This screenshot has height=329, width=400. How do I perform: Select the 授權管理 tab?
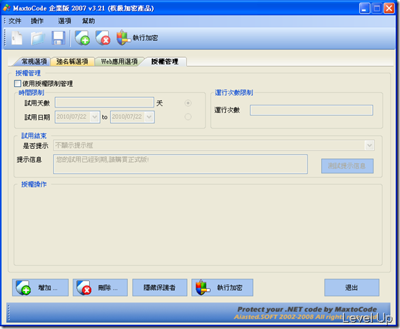point(165,62)
